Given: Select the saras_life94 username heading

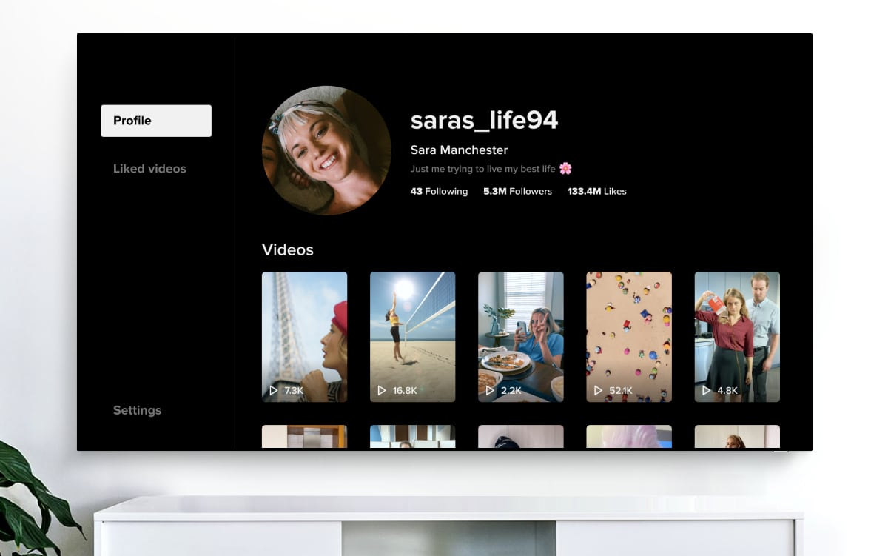Looking at the screenshot, I should pyautogui.click(x=484, y=120).
